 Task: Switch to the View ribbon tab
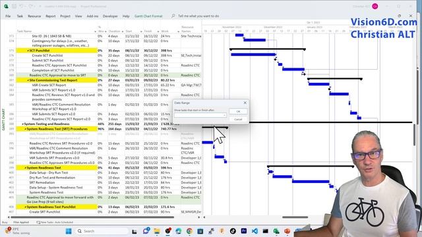click(x=78, y=16)
